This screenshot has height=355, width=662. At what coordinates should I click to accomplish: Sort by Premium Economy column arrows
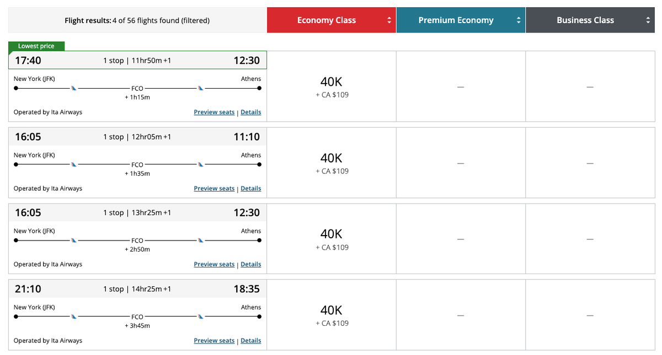click(x=518, y=20)
